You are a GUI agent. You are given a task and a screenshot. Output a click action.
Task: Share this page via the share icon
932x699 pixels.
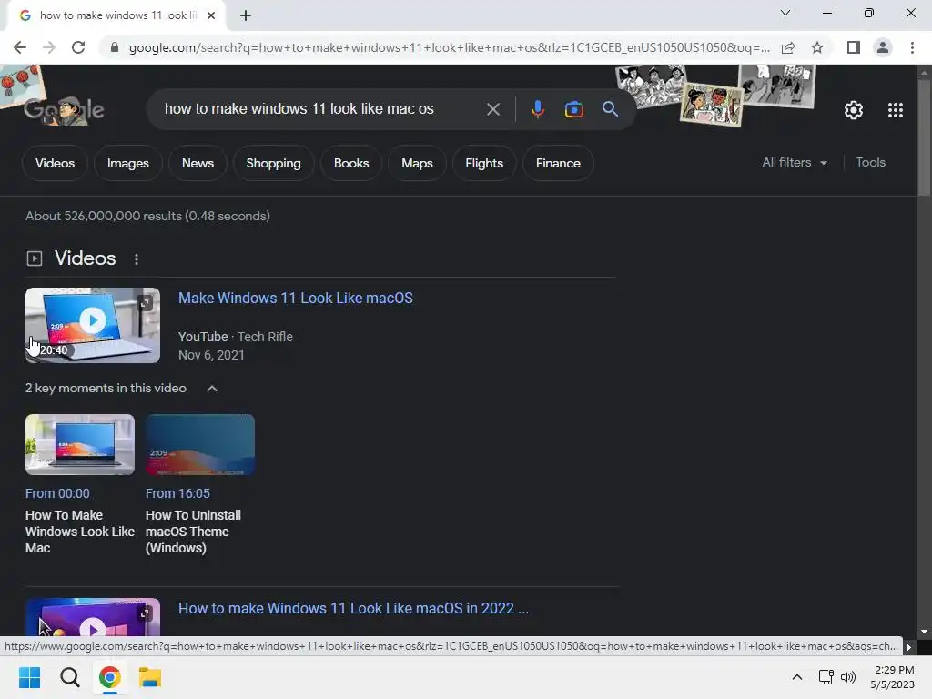[788, 47]
